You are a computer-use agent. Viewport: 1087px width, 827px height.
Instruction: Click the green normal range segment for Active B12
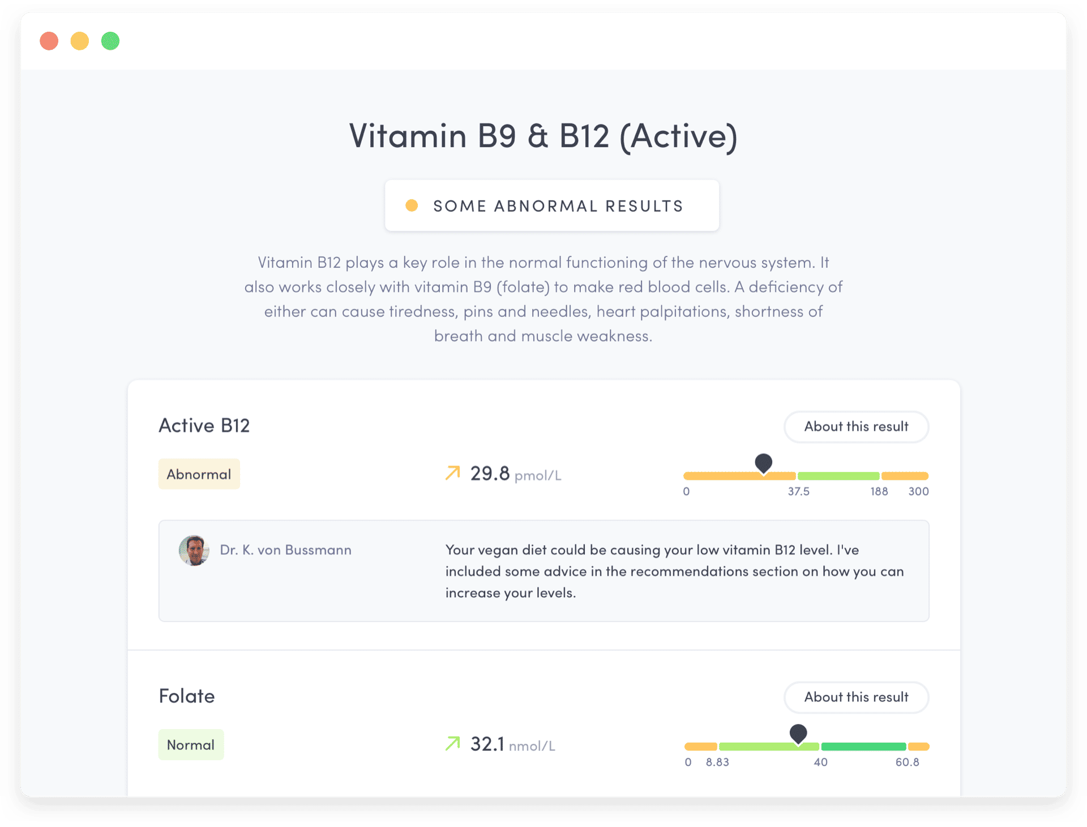(x=838, y=476)
